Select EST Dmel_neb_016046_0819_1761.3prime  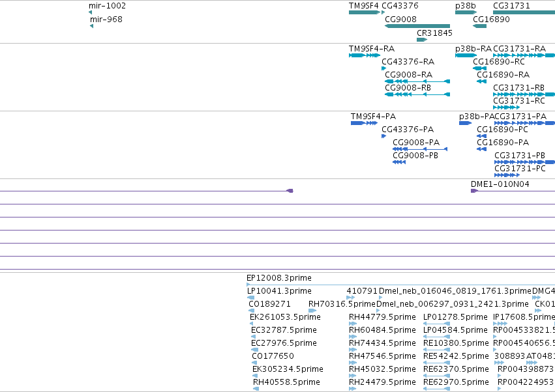pos(455,291)
